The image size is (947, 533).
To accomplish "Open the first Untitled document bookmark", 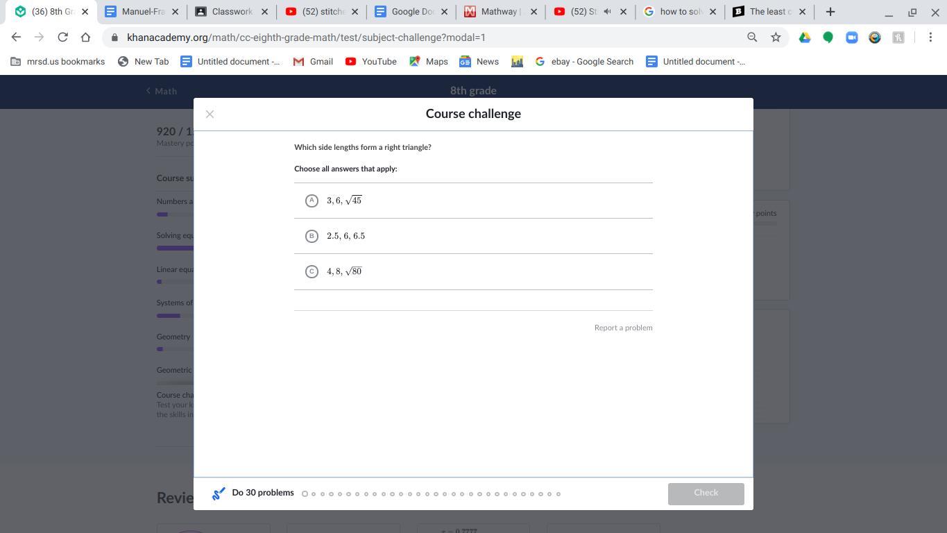I will tap(230, 62).
